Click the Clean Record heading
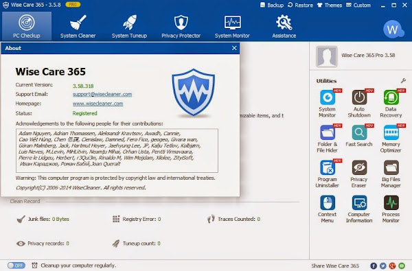 pyautogui.click(x=25, y=201)
